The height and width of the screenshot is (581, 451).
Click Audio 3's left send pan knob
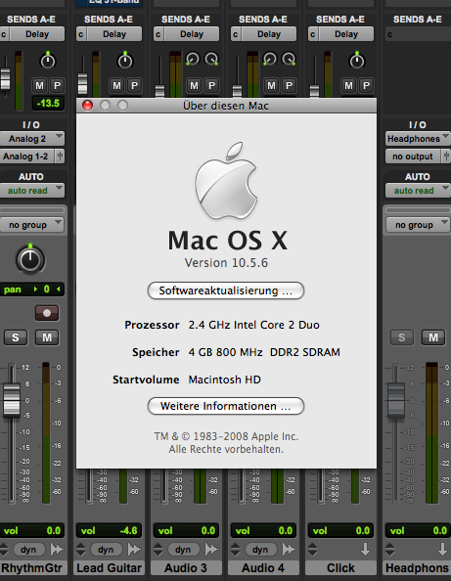(x=193, y=59)
